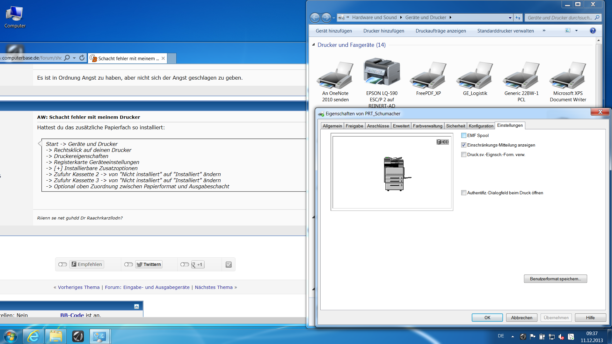
Task: Select the EPSON LQ-590 printer icon
Action: point(382,72)
